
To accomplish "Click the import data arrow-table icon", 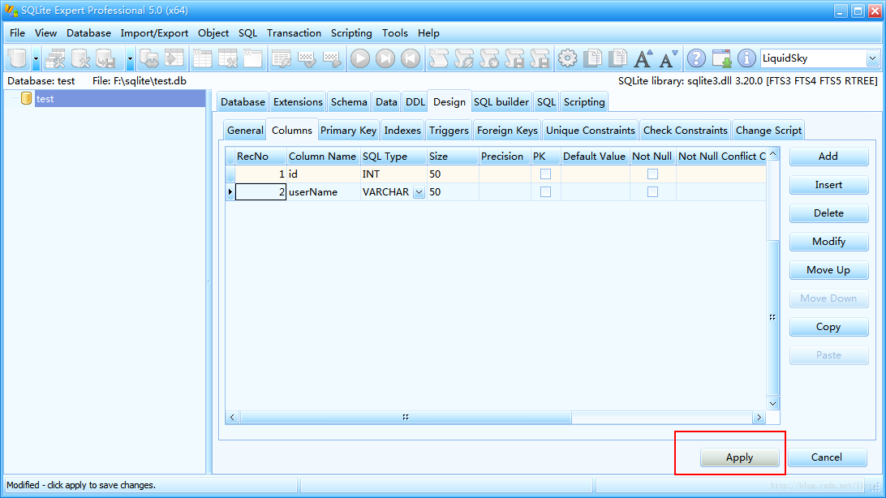I will click(x=174, y=58).
